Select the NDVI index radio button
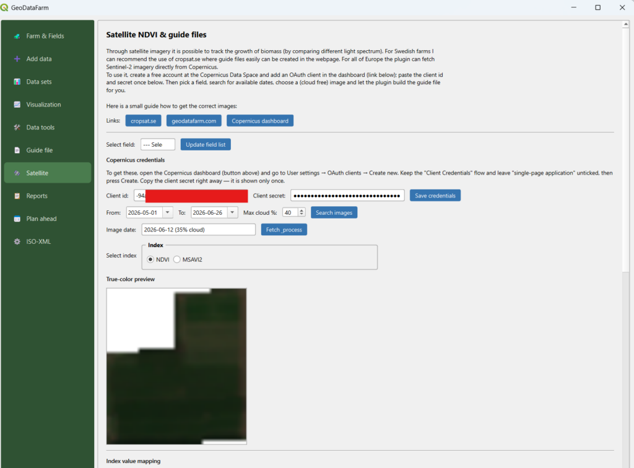 pyautogui.click(x=150, y=259)
